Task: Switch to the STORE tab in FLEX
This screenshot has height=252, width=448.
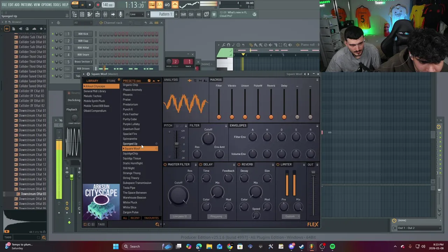Action: [111, 81]
